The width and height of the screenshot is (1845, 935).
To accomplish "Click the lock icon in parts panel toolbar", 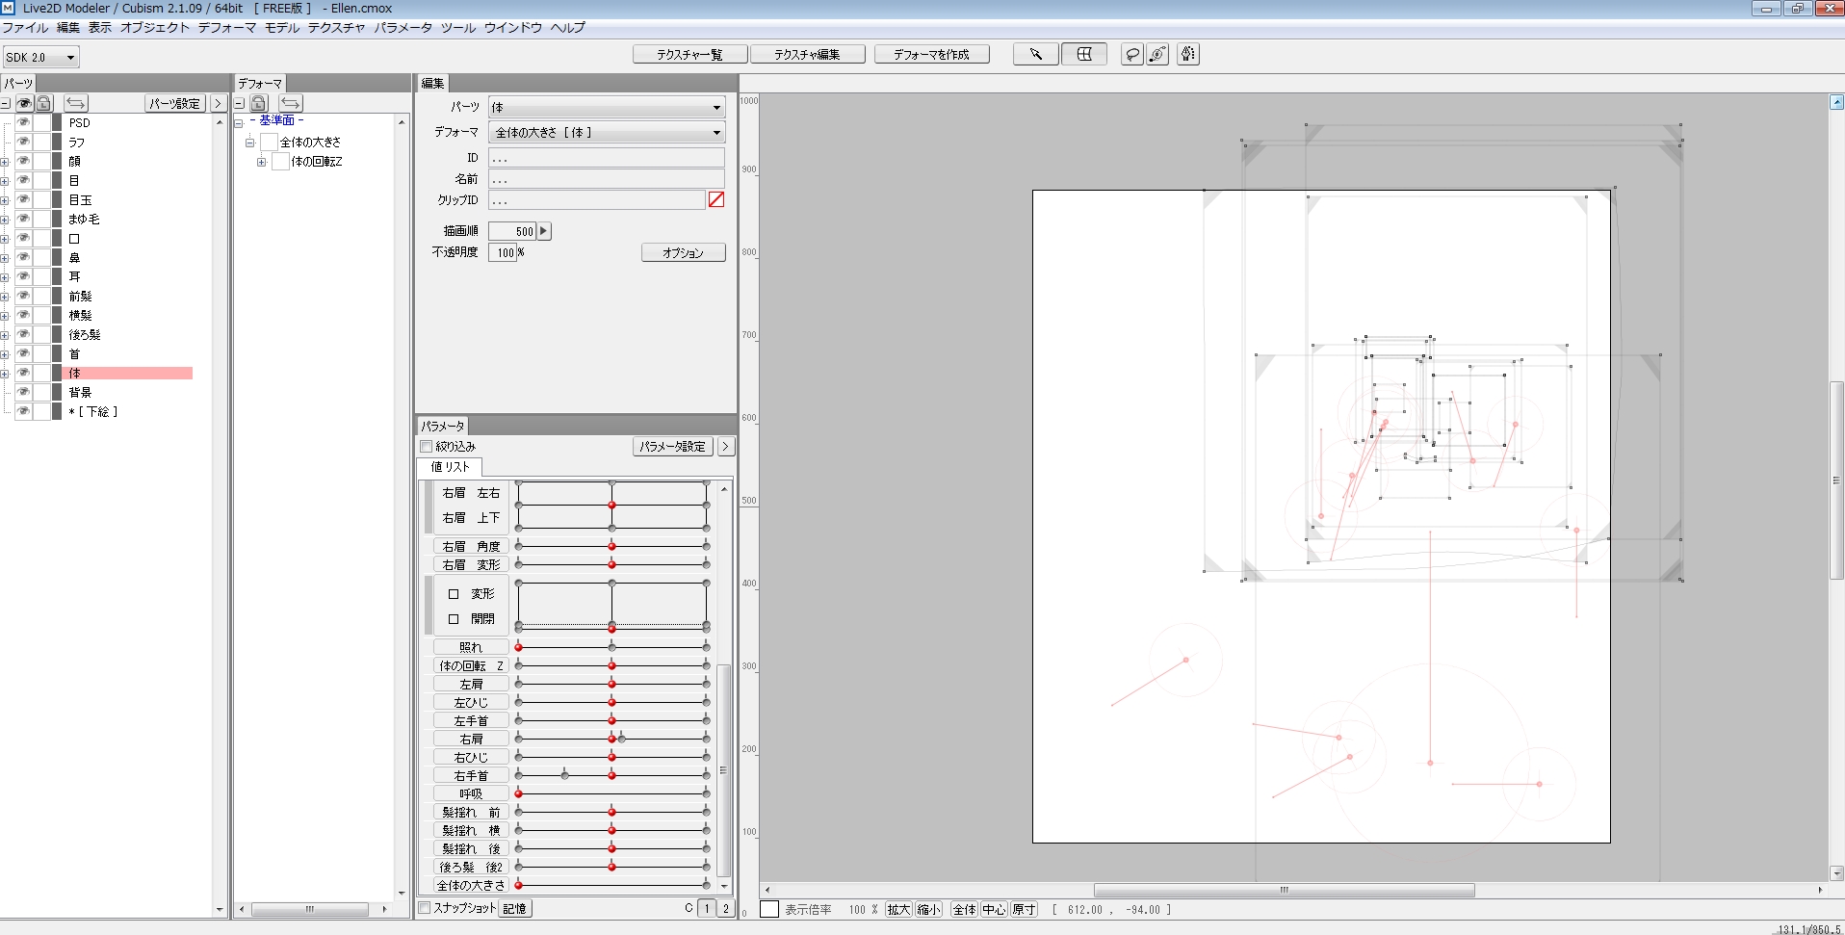I will coord(43,103).
